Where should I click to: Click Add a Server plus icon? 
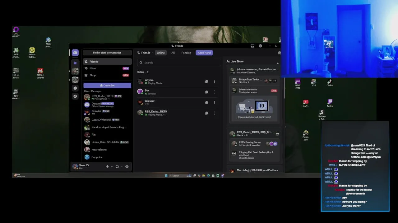(x=75, y=88)
